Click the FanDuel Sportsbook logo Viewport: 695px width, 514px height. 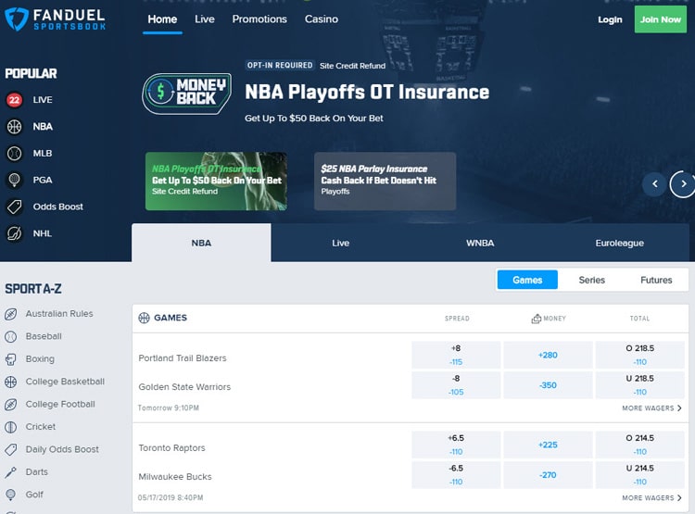[55, 19]
